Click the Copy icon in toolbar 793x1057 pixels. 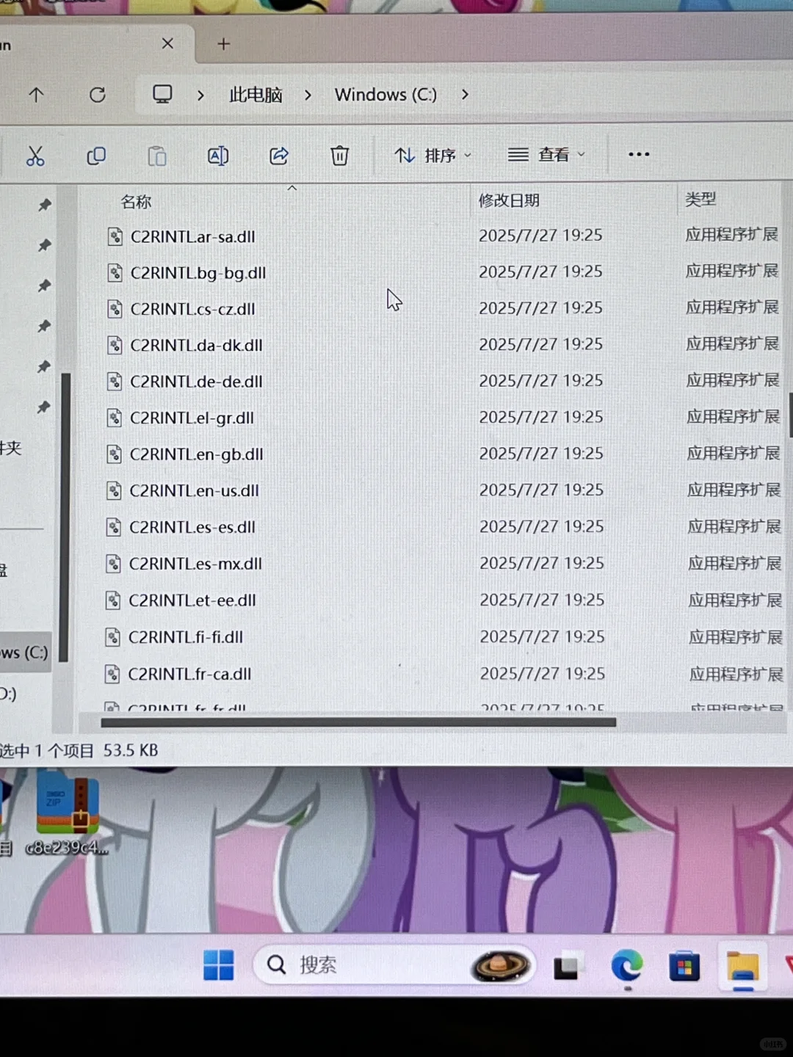click(x=96, y=156)
